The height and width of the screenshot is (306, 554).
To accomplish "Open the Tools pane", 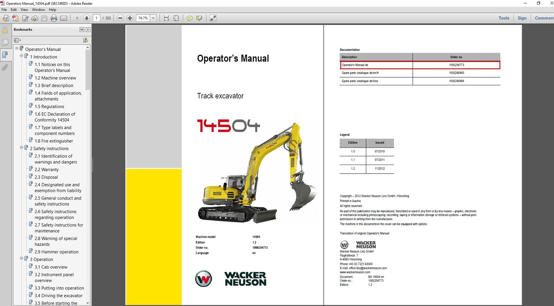I will (504, 18).
